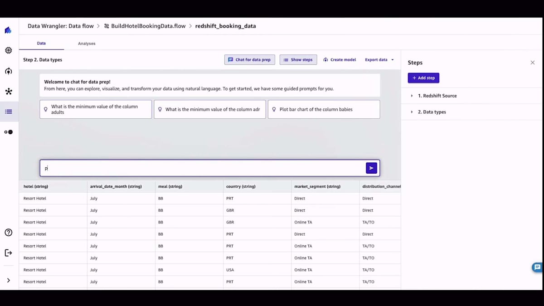544x306 pixels.
Task: Click first Resort Hotel cell
Action: click(x=53, y=199)
